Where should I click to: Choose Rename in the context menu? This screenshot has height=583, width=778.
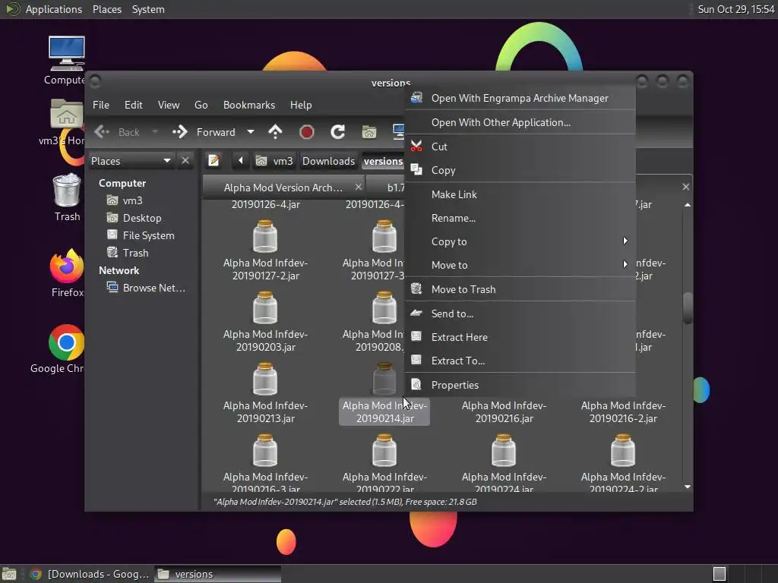click(x=520, y=218)
